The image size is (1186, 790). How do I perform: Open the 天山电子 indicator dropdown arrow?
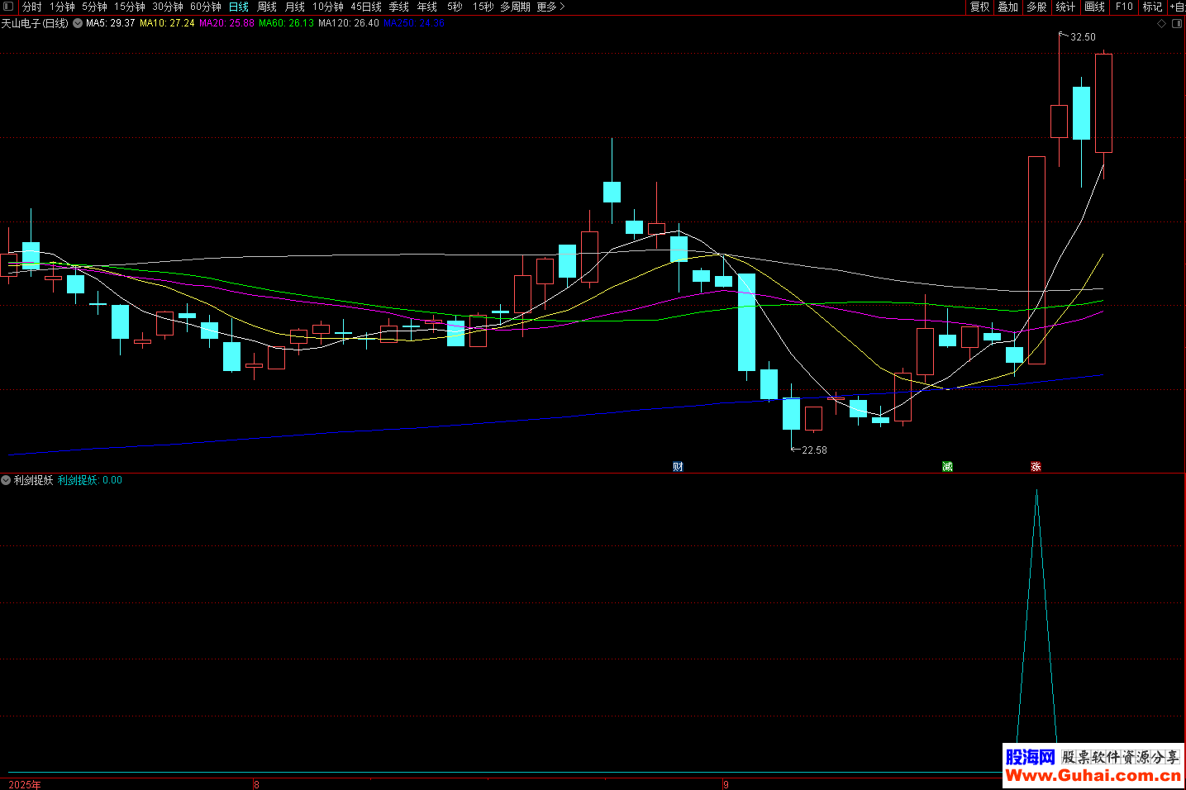tap(78, 23)
